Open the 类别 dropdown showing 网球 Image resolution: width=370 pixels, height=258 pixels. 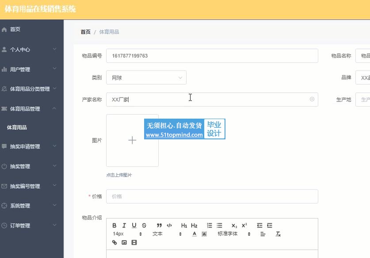pyautogui.click(x=146, y=78)
